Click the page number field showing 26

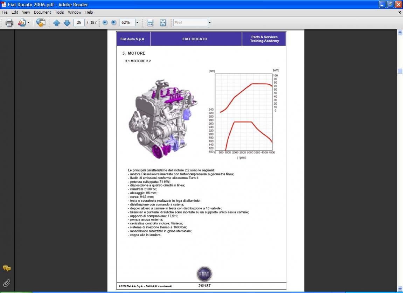pyautogui.click(x=79, y=23)
